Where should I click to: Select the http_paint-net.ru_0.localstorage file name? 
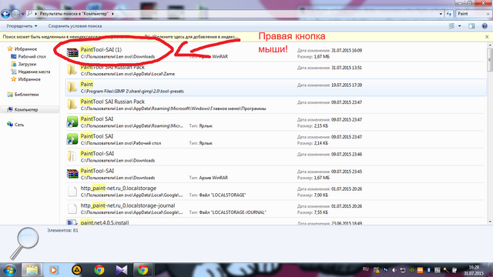pyautogui.click(x=118, y=188)
